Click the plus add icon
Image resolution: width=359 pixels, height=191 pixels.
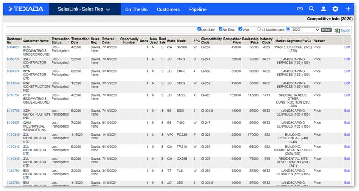tap(348, 9)
